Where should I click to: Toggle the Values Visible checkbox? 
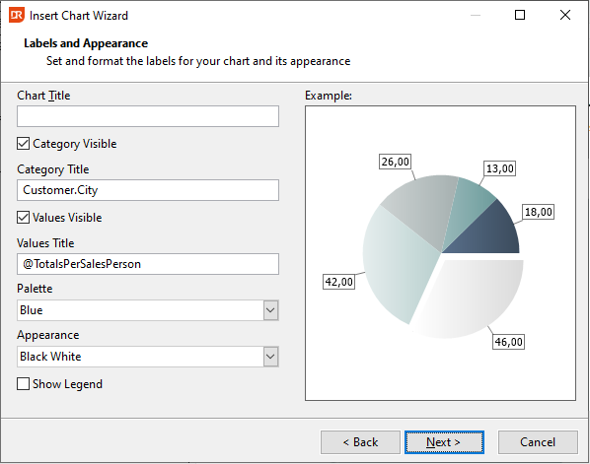coord(23,218)
